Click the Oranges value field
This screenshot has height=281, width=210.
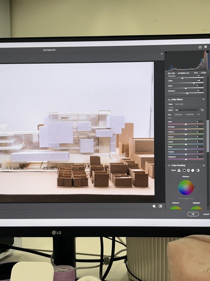pos(200,126)
